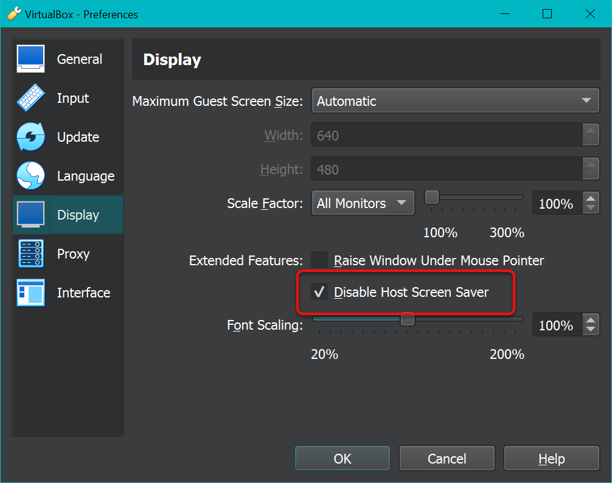Increase Scale Factor percentage with up arrow
The height and width of the screenshot is (483, 612).
(x=591, y=198)
